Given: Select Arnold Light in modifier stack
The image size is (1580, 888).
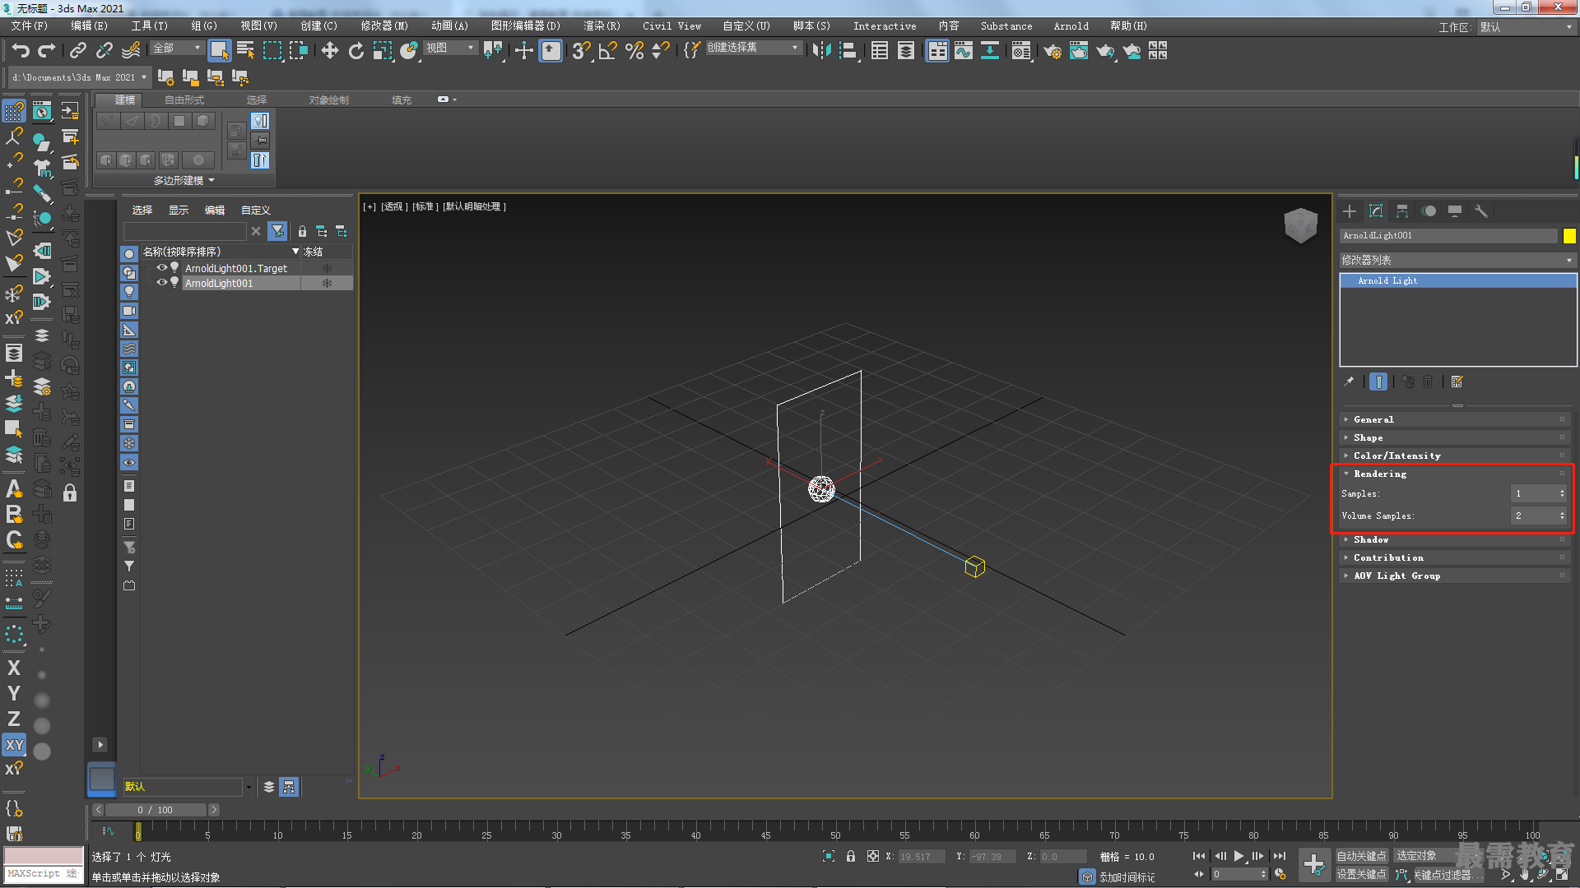Looking at the screenshot, I should coord(1457,280).
